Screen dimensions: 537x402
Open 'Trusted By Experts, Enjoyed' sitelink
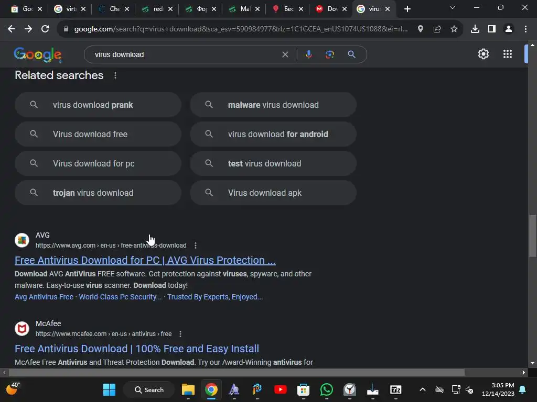point(215,297)
